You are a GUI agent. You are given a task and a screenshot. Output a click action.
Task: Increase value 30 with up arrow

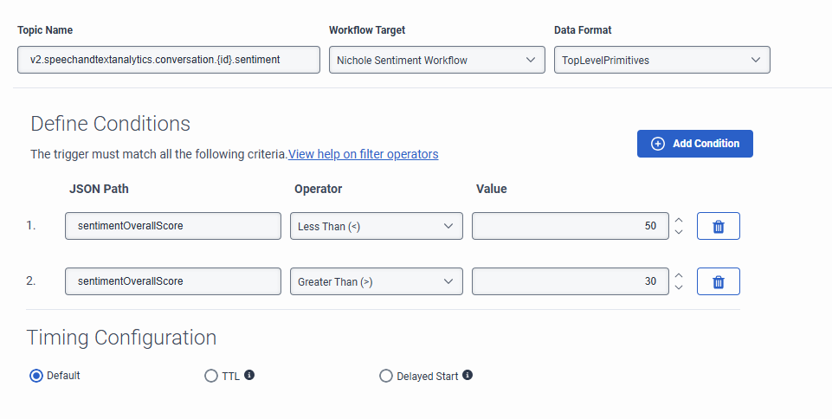[x=679, y=275]
